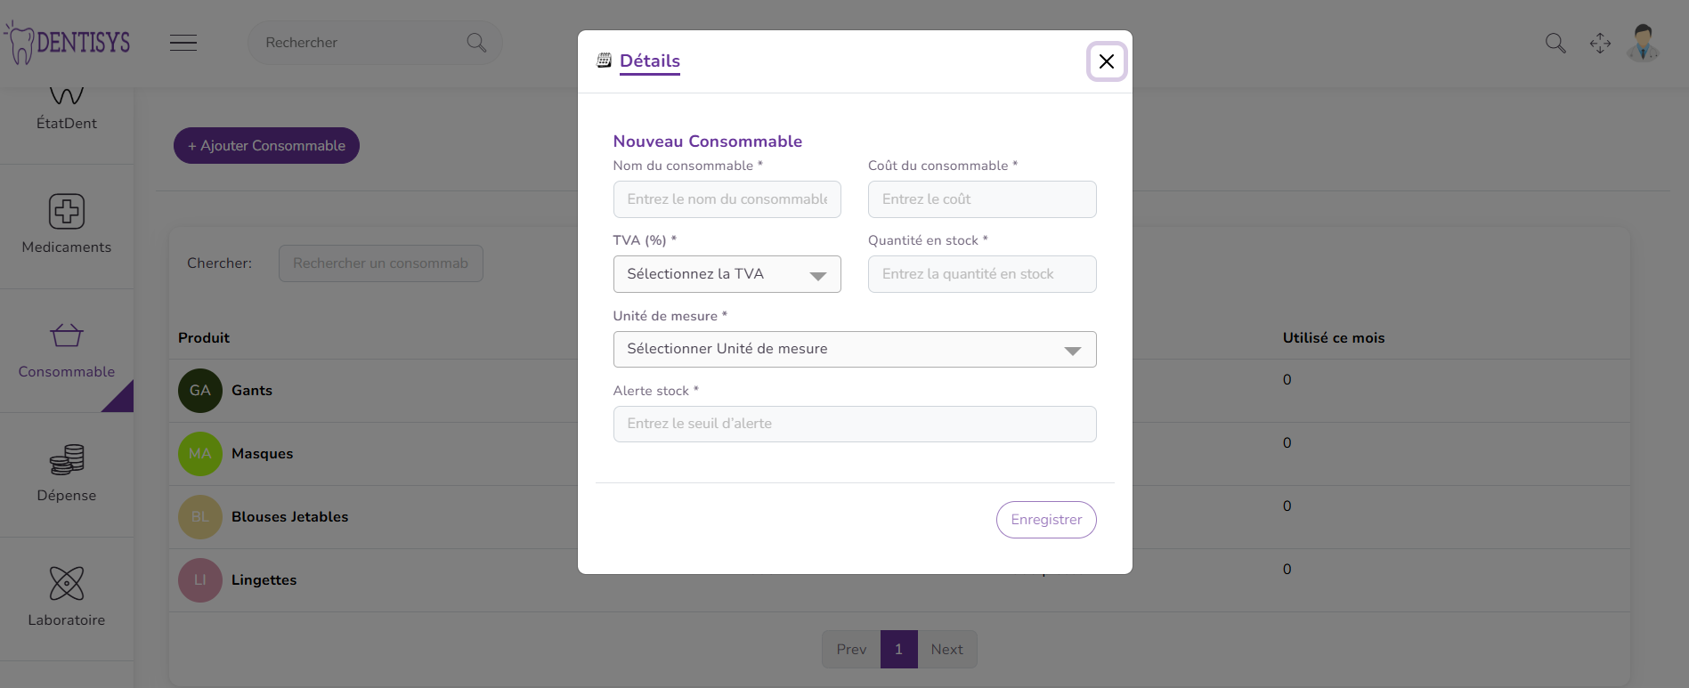Click the Enregistrer button

pos(1046,520)
